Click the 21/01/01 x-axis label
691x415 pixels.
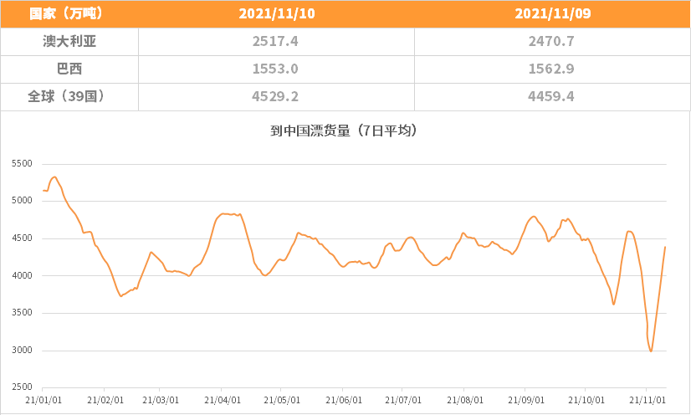[x=44, y=400]
